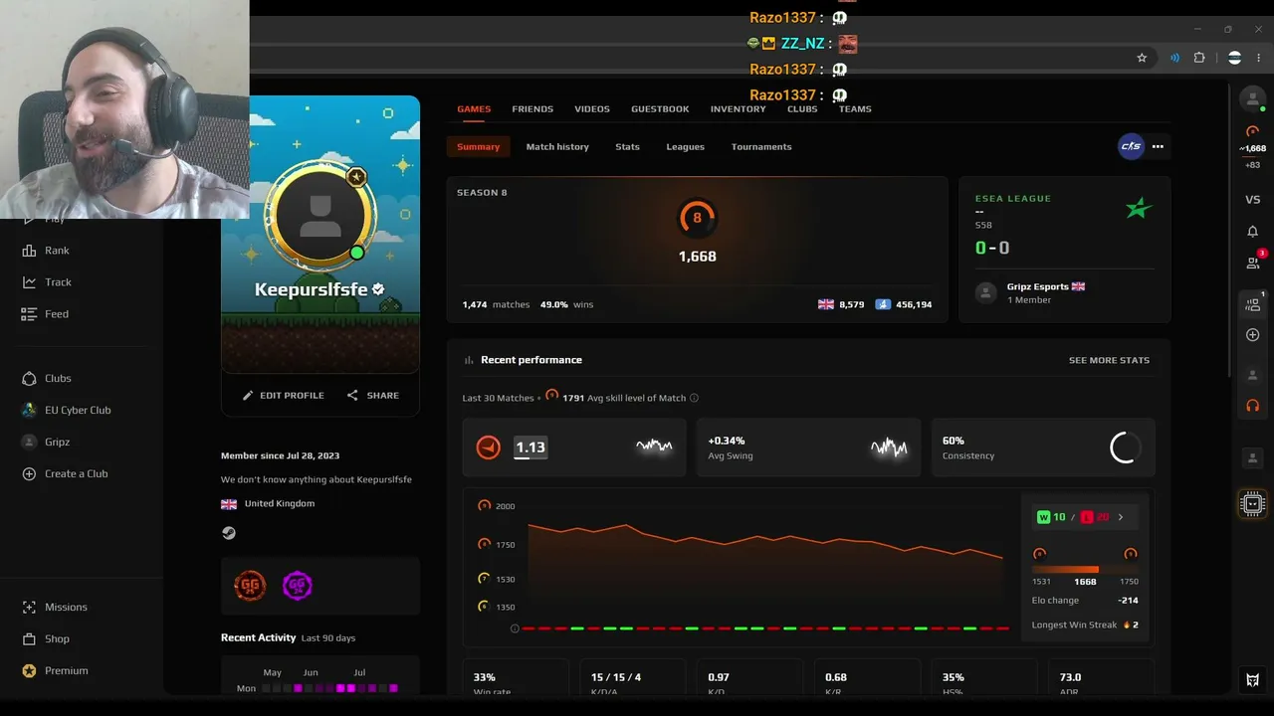This screenshot has height=716, width=1274.
Task: Open the browser Extensions puzzle icon
Action: coord(1199,58)
